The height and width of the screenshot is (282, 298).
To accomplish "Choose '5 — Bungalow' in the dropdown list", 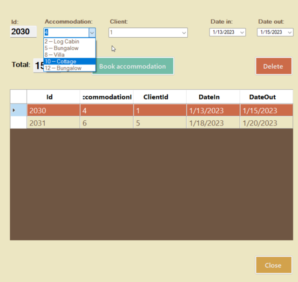I will click(69, 48).
